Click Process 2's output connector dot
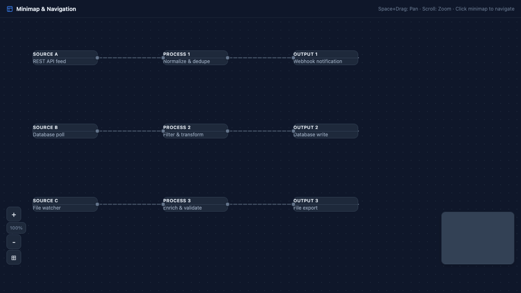 (228, 131)
